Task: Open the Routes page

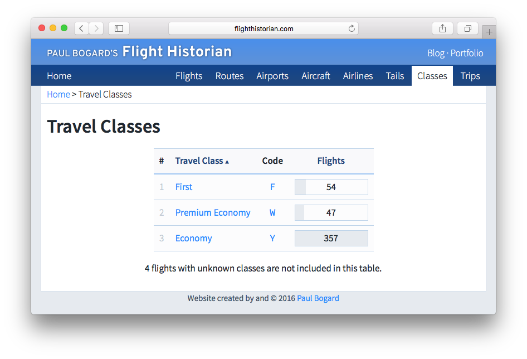Action: (229, 76)
